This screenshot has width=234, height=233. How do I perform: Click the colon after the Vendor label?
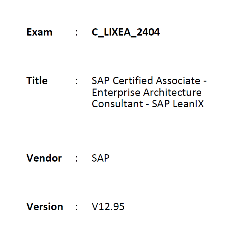click(76, 159)
